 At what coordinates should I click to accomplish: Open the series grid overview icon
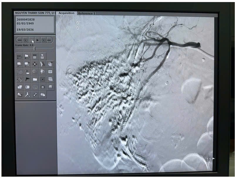(35, 57)
